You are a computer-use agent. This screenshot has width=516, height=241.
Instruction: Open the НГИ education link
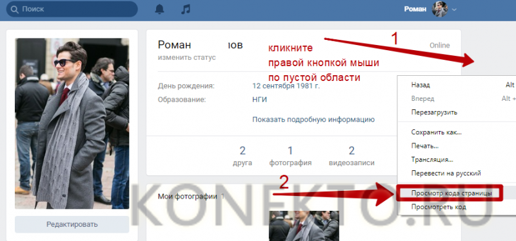click(x=260, y=100)
